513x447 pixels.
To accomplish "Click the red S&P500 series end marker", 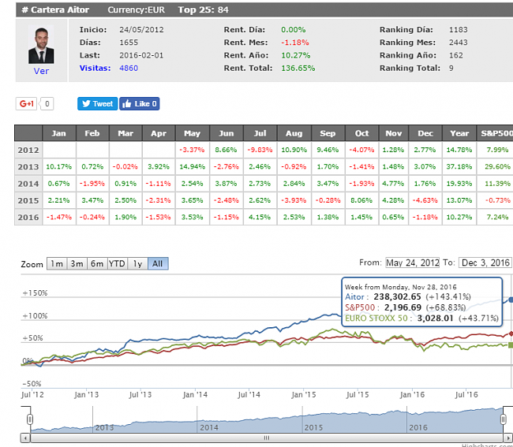I will (x=511, y=333).
